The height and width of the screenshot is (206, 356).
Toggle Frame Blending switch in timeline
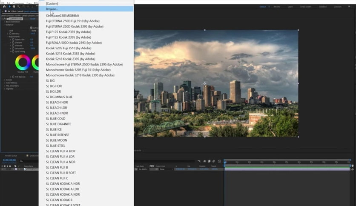(x=209, y=161)
